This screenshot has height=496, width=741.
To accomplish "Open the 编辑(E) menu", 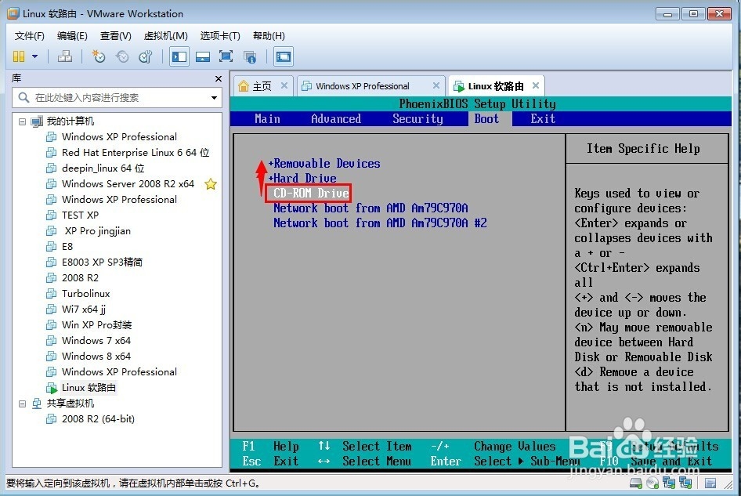I will coord(72,36).
